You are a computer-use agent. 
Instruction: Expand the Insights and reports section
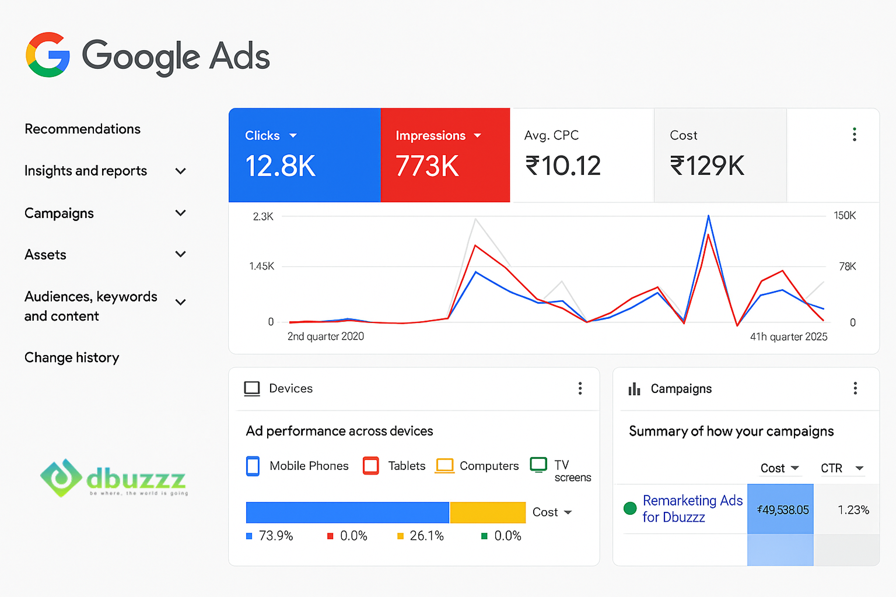[x=180, y=171]
